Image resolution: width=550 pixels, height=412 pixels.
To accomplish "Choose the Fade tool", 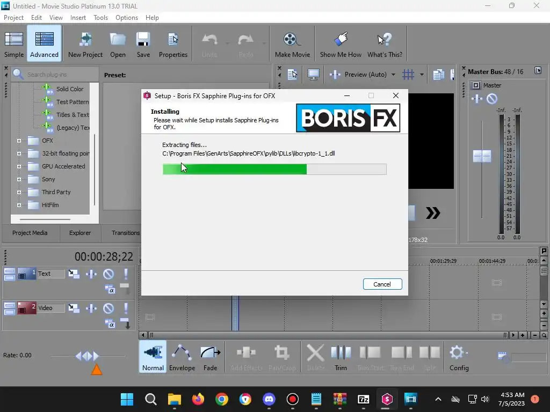I will click(x=210, y=357).
